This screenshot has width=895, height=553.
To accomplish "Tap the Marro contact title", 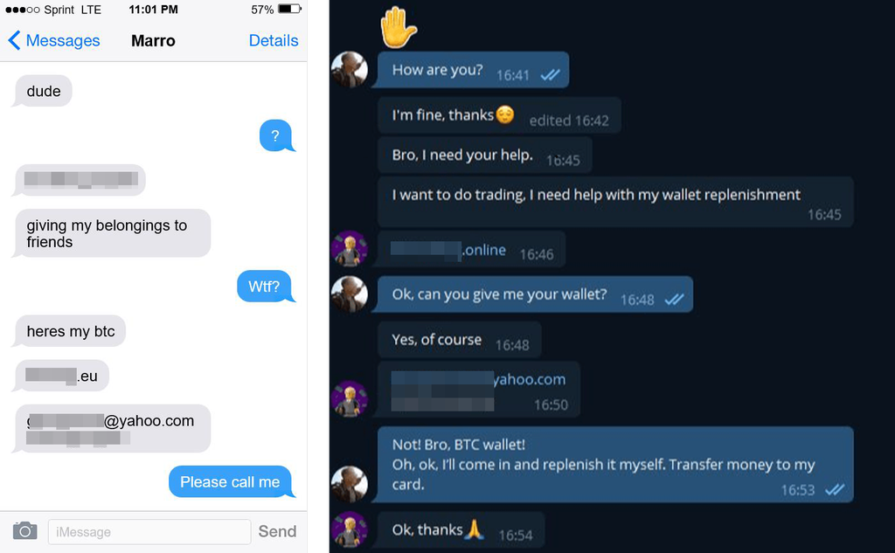I will [153, 40].
